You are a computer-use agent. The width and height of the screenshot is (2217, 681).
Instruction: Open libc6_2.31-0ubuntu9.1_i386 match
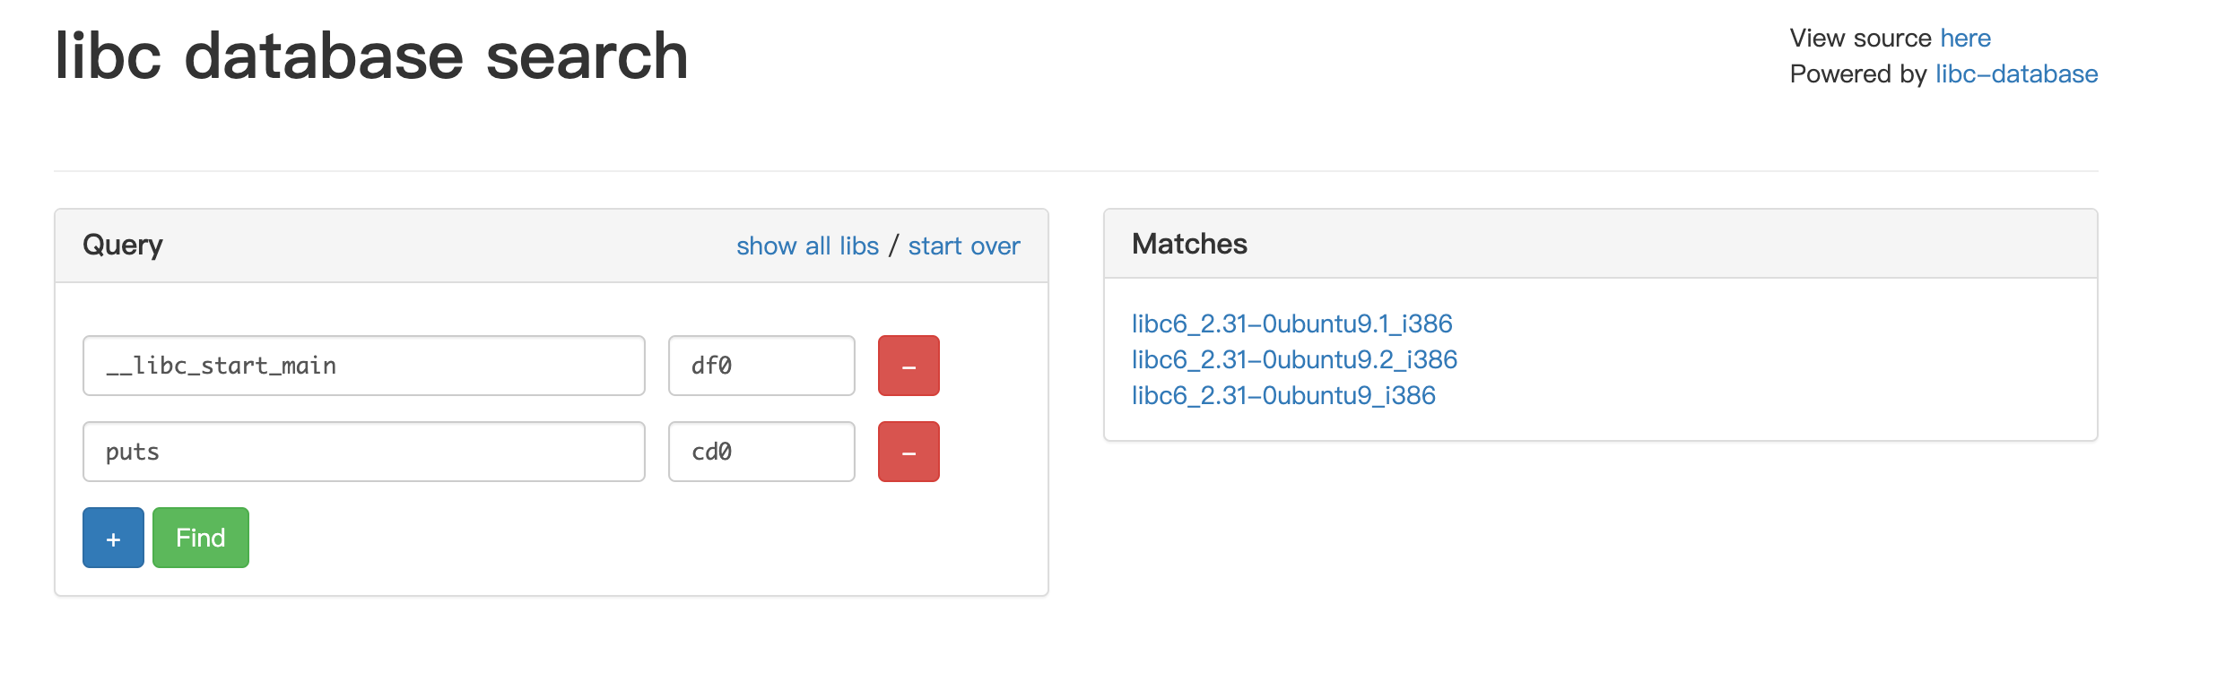coord(1291,323)
